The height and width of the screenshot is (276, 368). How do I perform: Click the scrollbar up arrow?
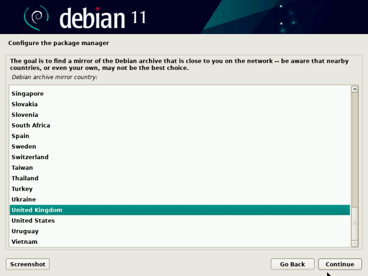355,89
